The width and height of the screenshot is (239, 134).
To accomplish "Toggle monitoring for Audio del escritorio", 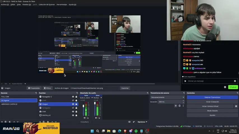I will [x=88, y=118].
